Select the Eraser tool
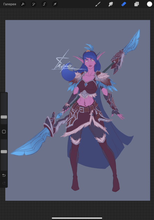Image resolution: width=154 pixels, height=220 pixels. tap(124, 4)
